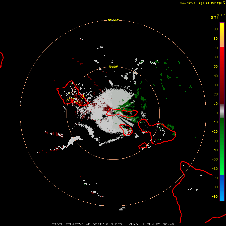Click the positive 20 knot scale value

pos(216,94)
